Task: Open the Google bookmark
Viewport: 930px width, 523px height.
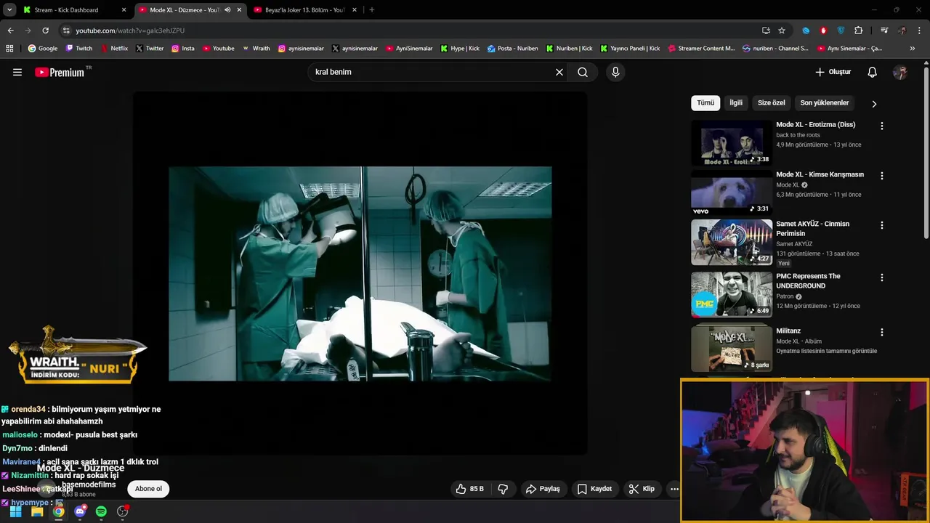Action: tap(43, 49)
